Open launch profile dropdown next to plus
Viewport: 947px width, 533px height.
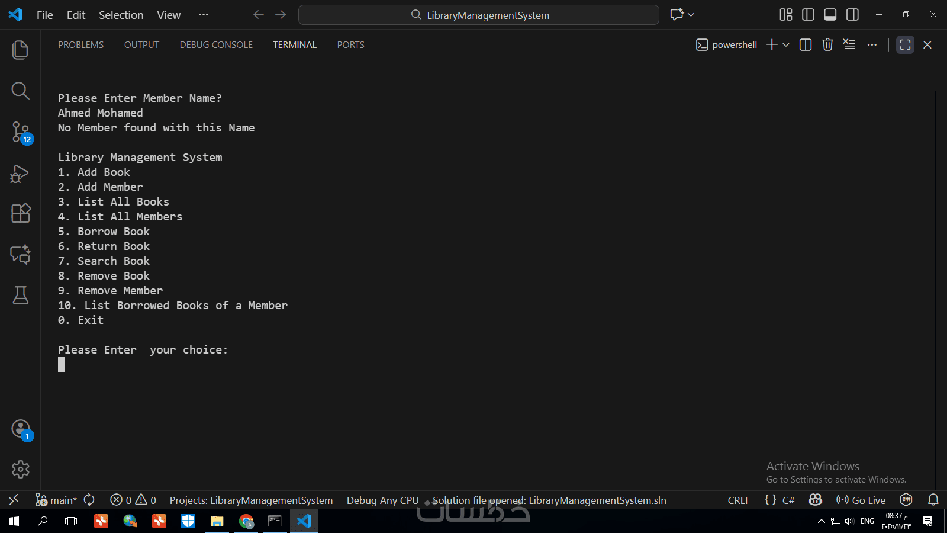786,44
